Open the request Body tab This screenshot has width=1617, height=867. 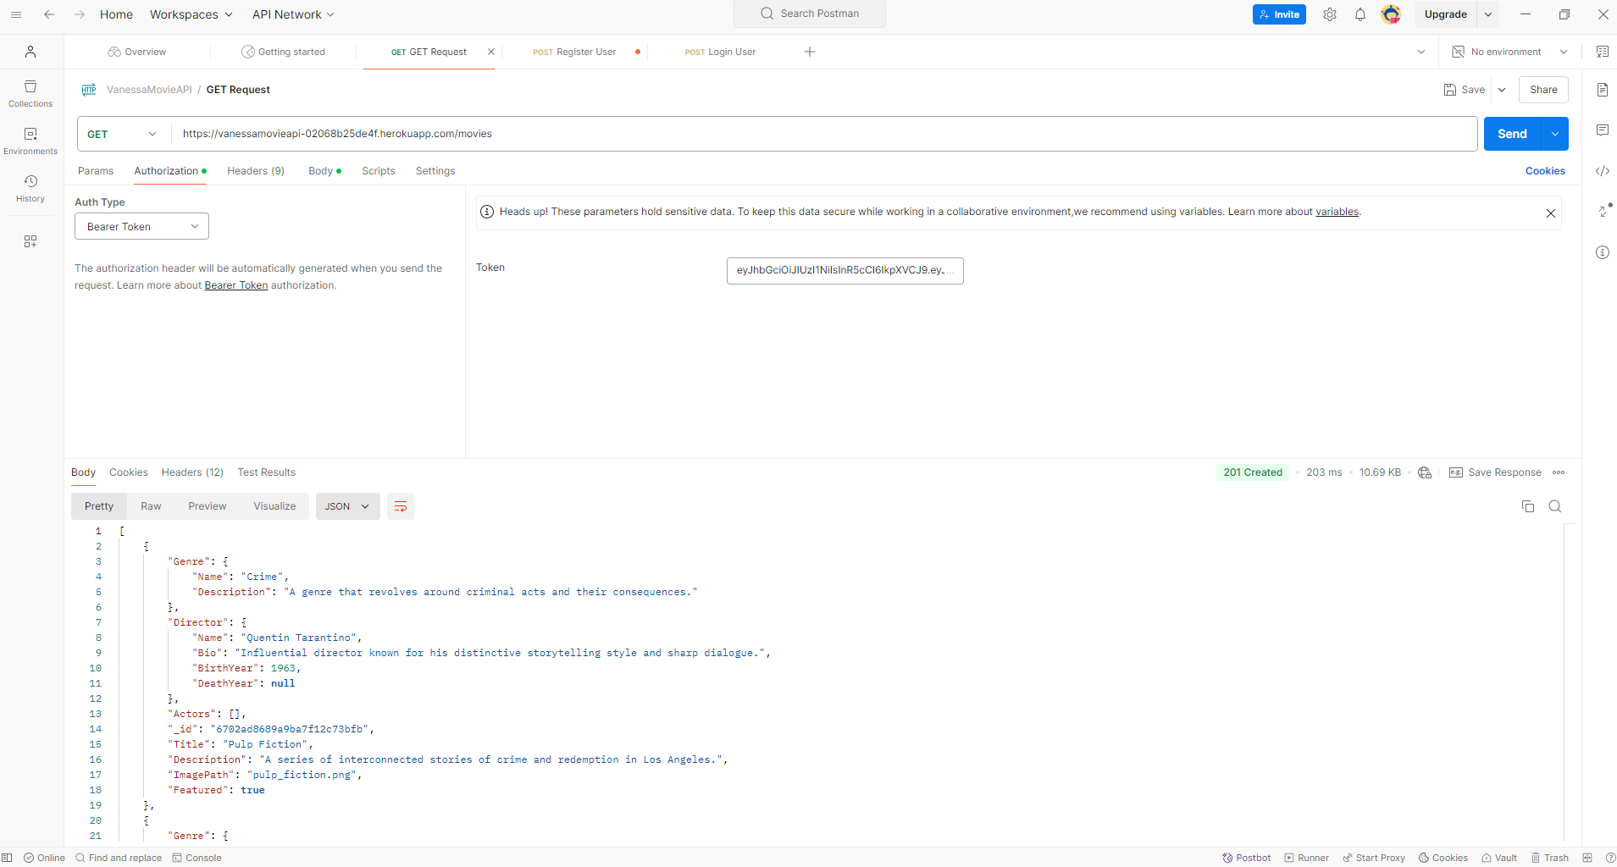(324, 171)
